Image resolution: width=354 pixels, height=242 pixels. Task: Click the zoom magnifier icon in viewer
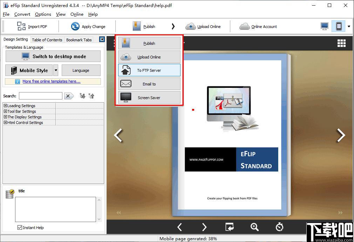coord(254,227)
